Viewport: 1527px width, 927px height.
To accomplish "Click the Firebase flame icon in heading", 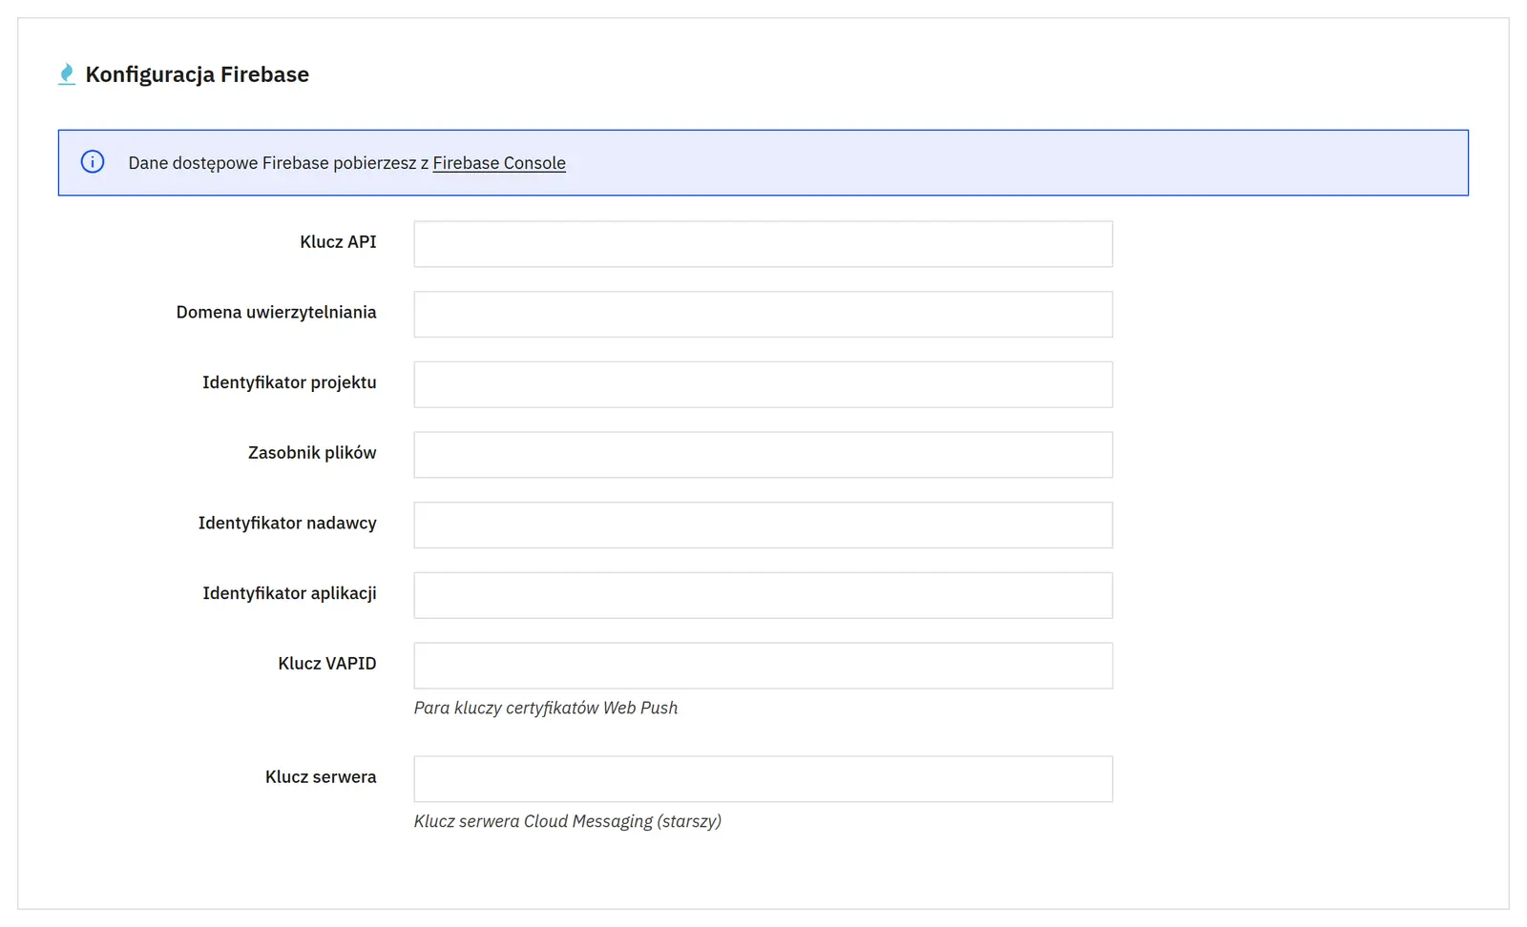I will 67,74.
